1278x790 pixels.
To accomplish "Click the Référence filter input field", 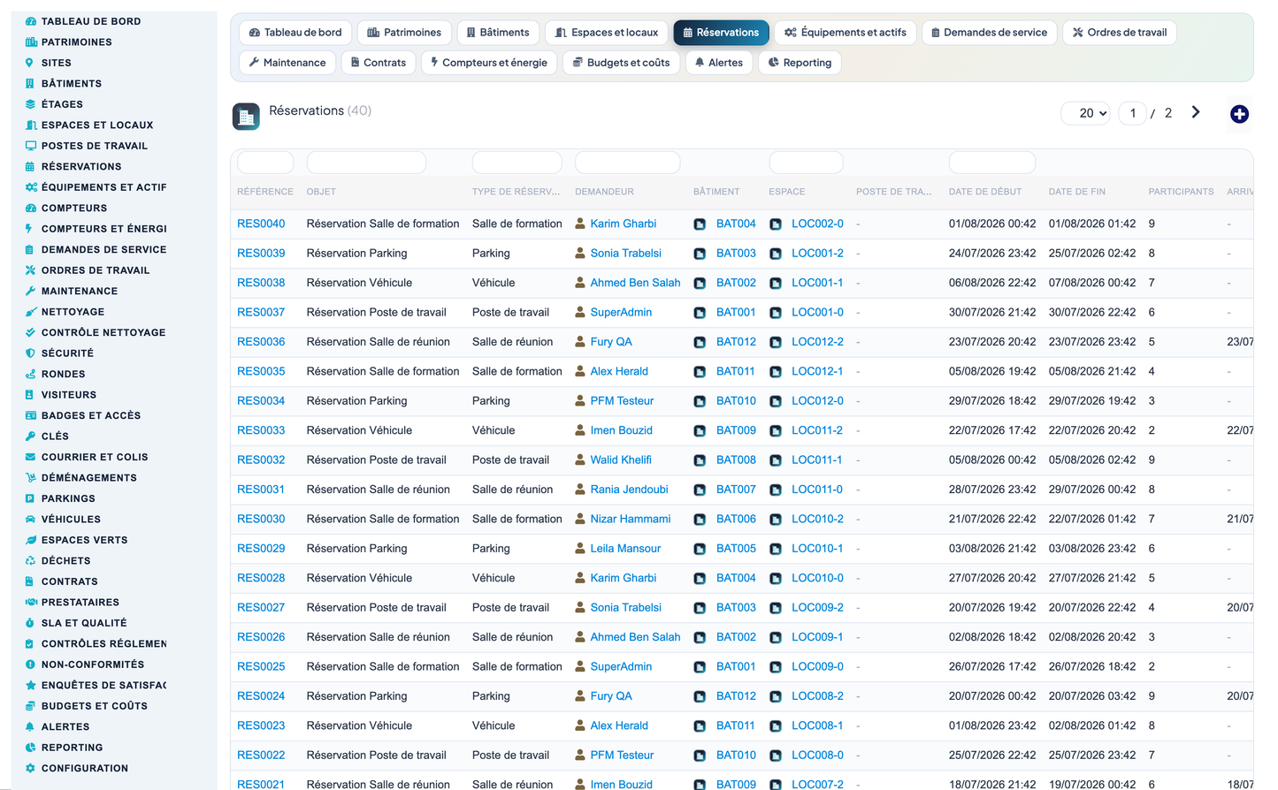I will pyautogui.click(x=265, y=163).
